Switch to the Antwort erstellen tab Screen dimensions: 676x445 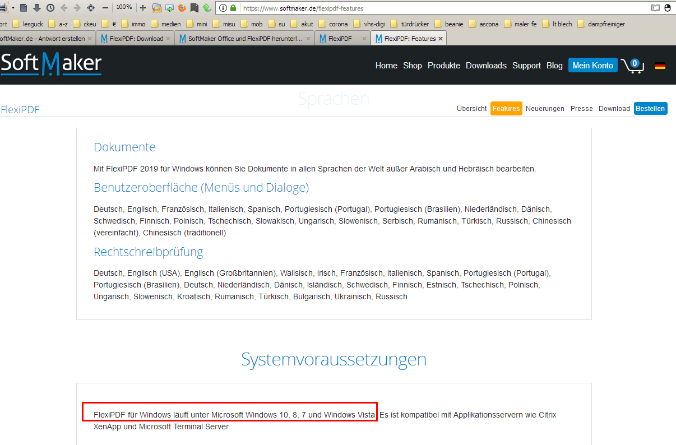coord(43,39)
